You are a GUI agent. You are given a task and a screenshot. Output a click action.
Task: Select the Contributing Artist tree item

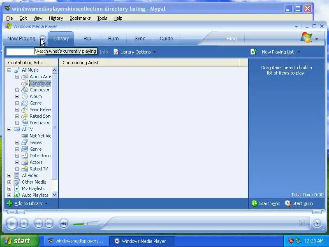pos(40,83)
